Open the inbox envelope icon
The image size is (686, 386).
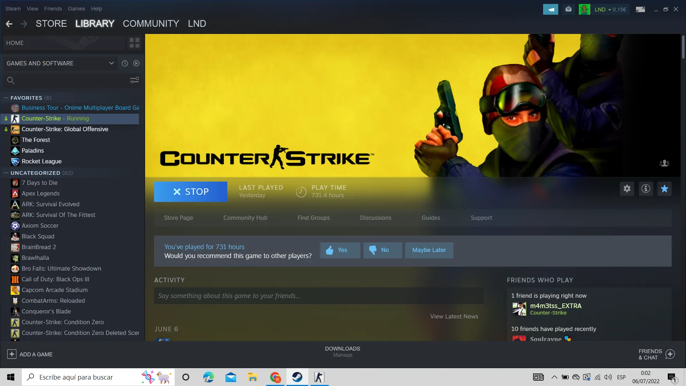coord(568,9)
